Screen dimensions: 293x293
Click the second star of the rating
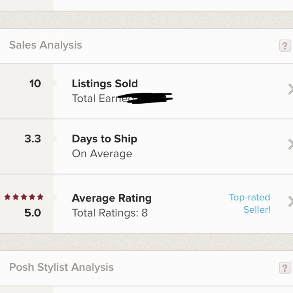[15, 197]
